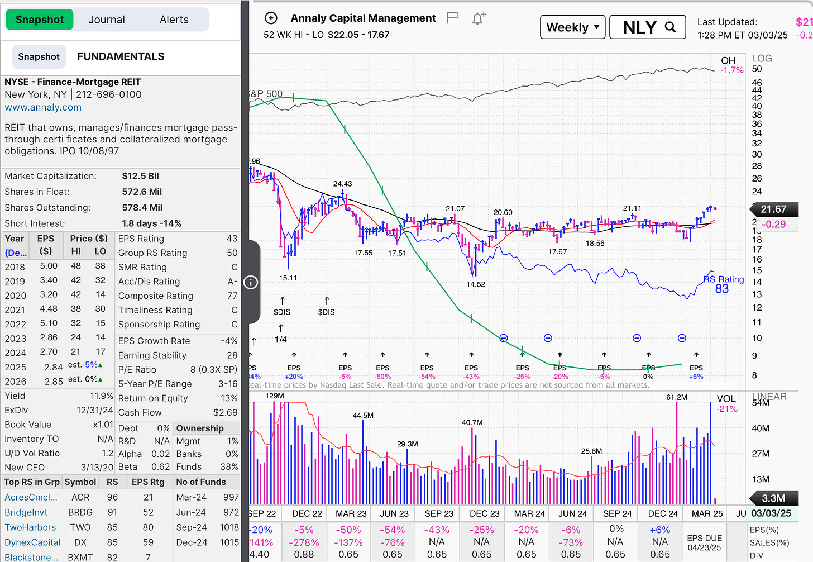Click the Yield 11.9% row
The height and width of the screenshot is (562, 813).
coord(59,396)
